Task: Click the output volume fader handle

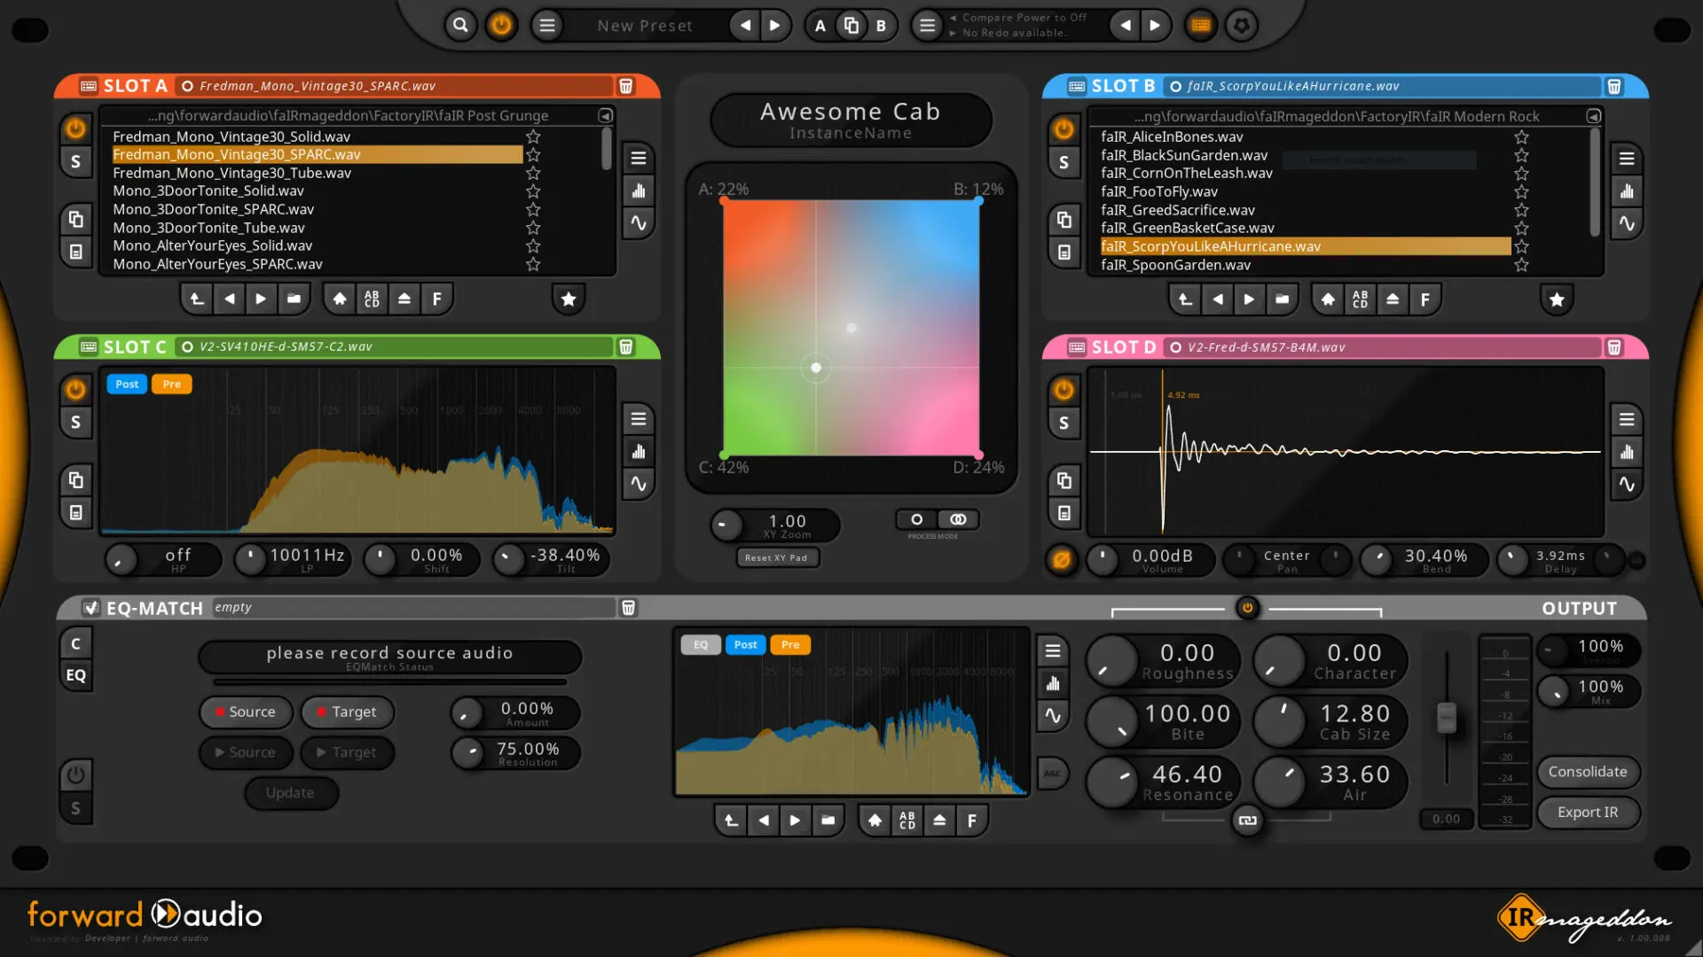Action: click(x=1446, y=718)
